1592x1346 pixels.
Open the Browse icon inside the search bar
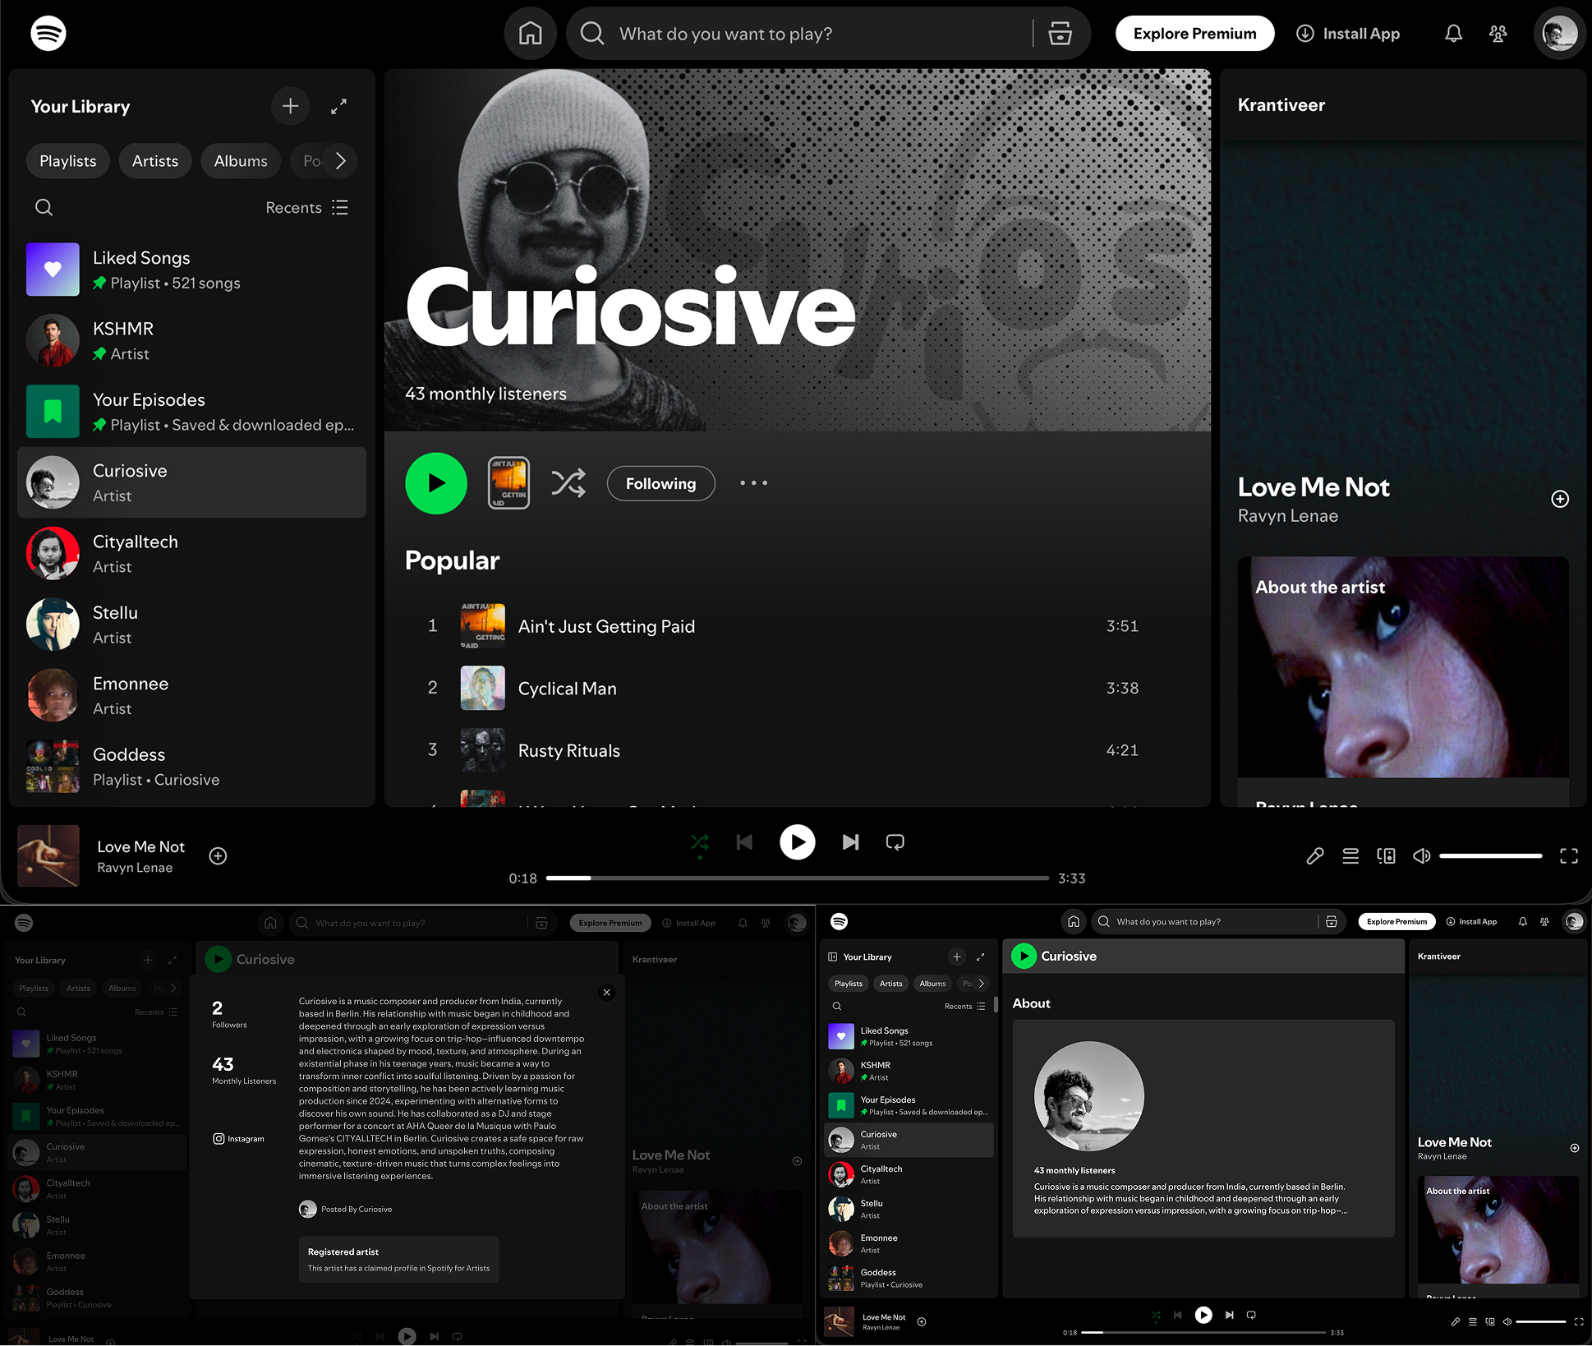tap(1060, 34)
